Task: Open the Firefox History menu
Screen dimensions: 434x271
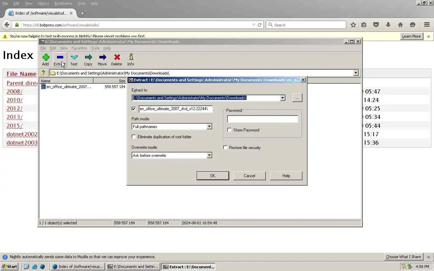Action: [x=43, y=3]
